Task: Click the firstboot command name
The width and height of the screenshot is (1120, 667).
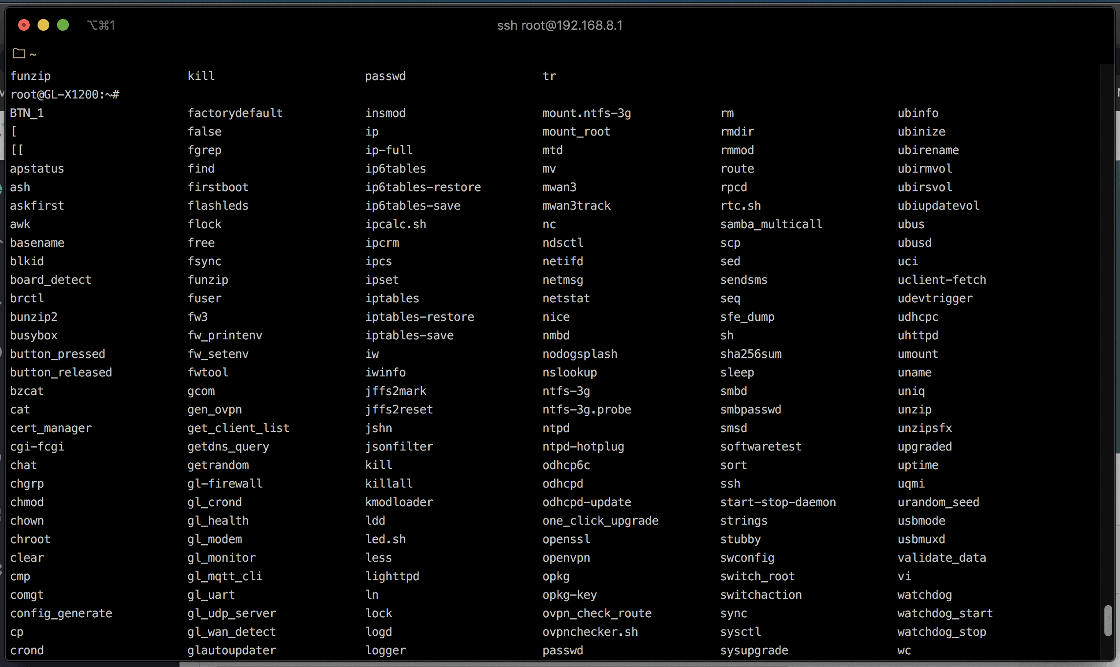Action: [218, 187]
